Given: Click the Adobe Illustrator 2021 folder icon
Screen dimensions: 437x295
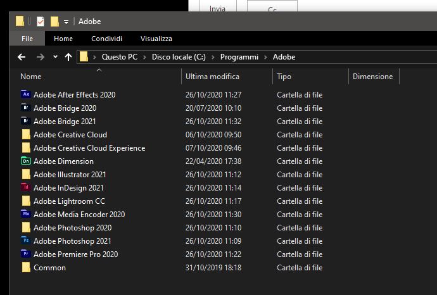Looking at the screenshot, I should [x=26, y=174].
